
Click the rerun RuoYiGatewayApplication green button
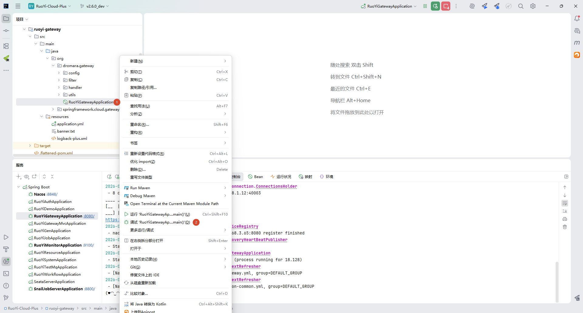tap(435, 6)
